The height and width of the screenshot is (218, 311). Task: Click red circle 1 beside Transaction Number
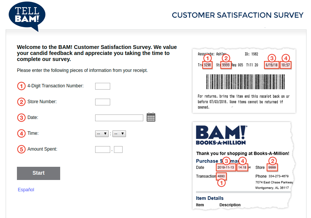[x=21, y=86]
